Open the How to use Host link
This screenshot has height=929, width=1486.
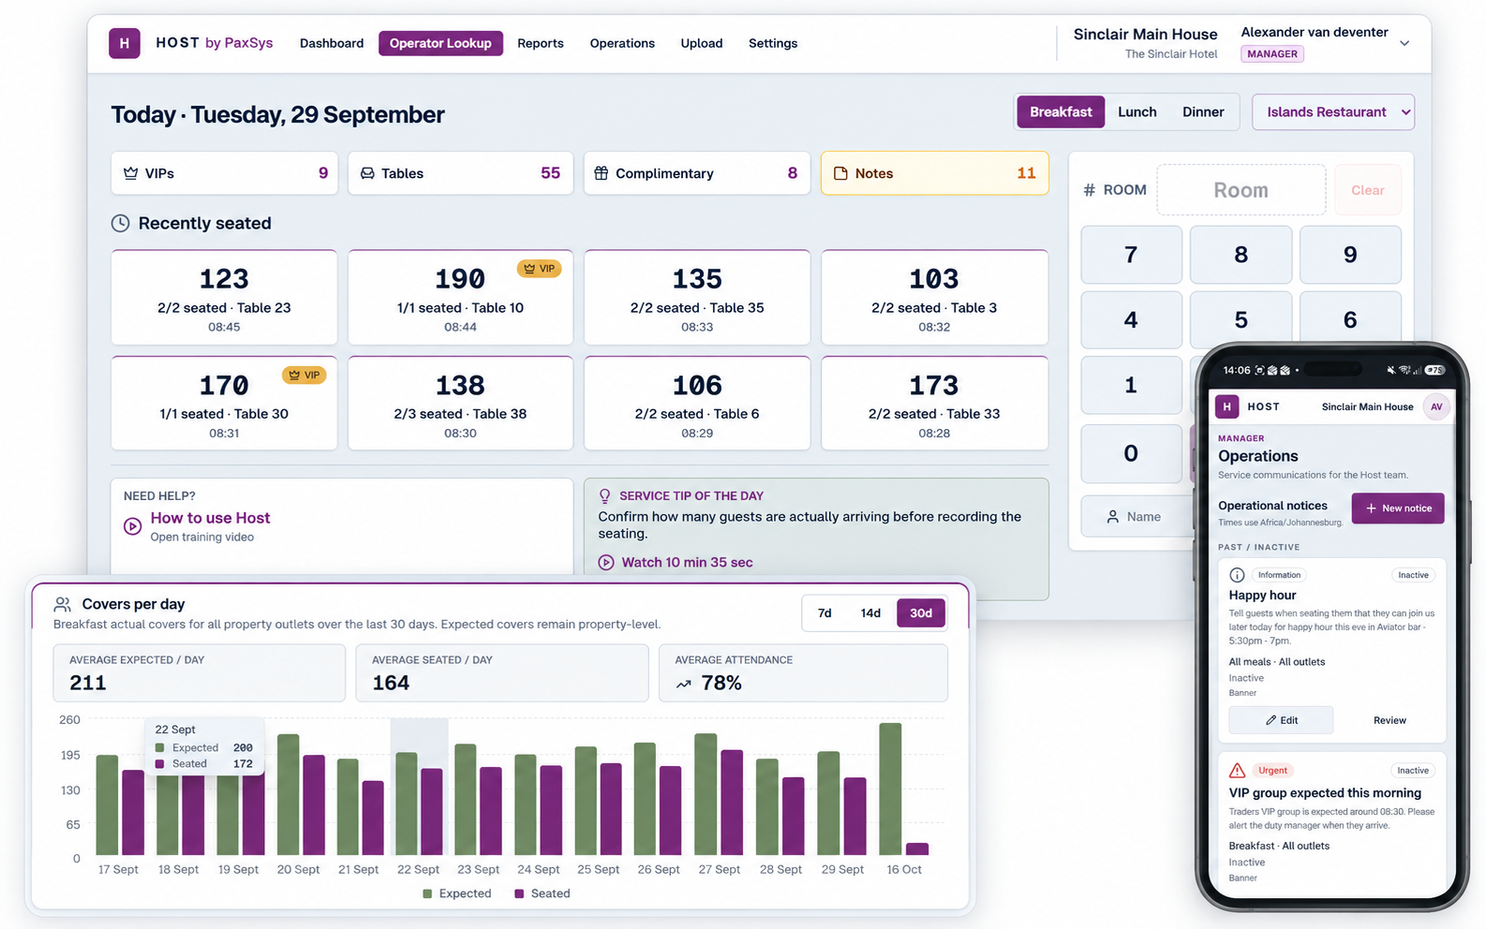pos(210,518)
